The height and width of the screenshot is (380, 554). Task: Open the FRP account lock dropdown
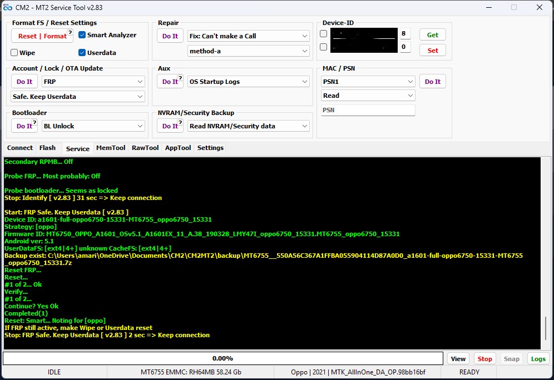point(93,82)
